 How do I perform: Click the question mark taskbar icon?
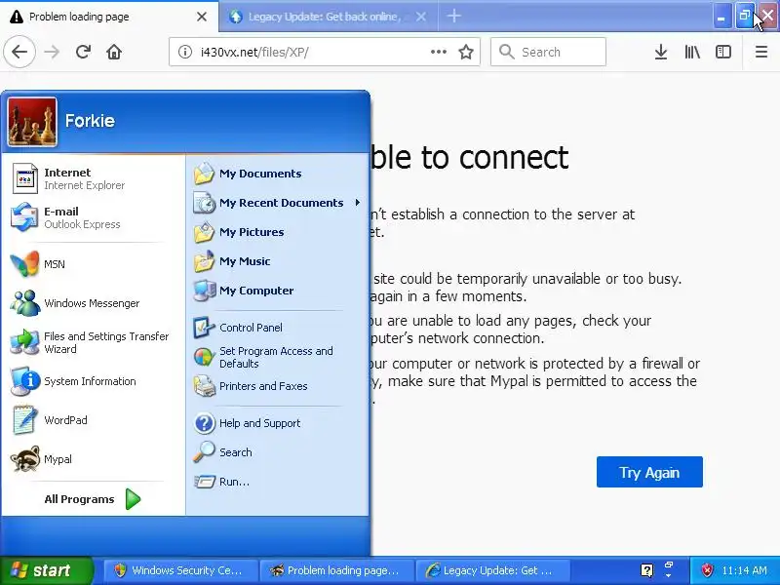pyautogui.click(x=646, y=570)
